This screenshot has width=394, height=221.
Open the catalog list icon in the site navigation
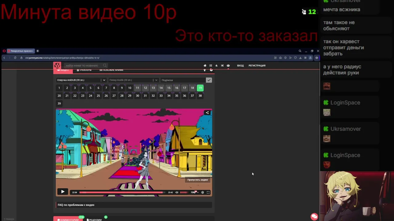pos(211,65)
